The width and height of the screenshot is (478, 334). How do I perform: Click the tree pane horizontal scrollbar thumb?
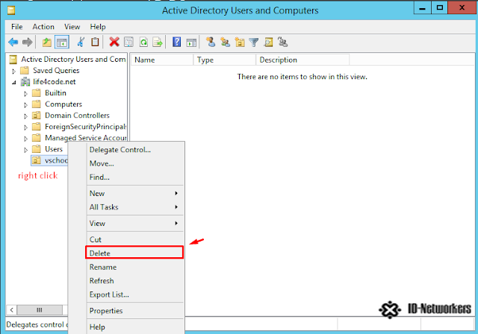40,310
